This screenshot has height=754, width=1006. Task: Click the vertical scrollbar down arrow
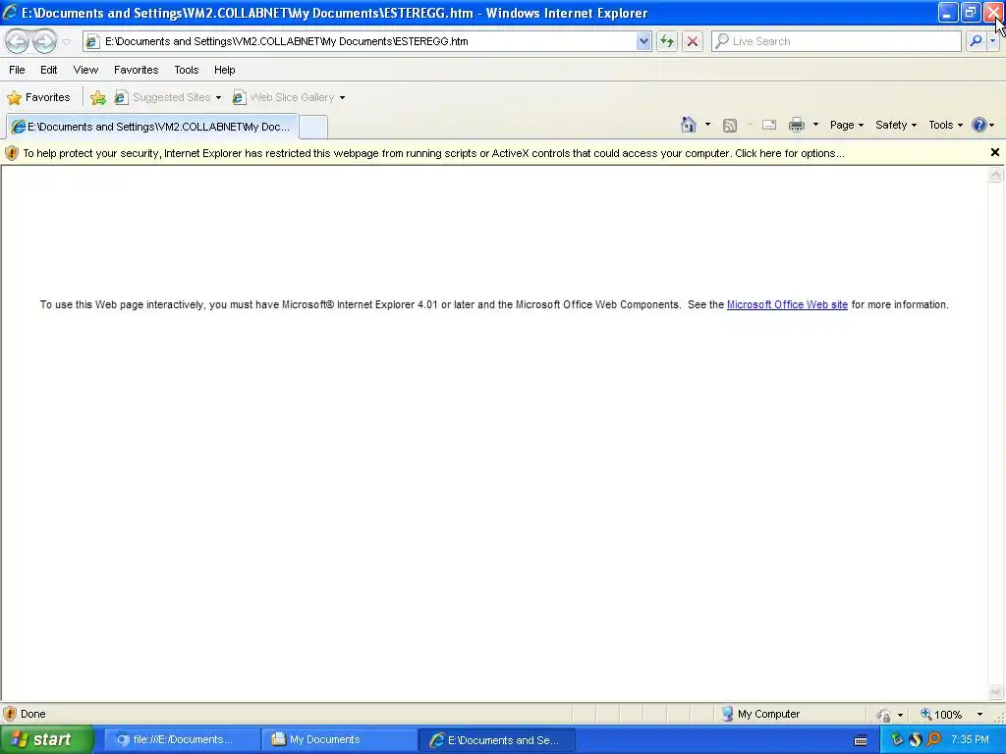tap(996, 691)
